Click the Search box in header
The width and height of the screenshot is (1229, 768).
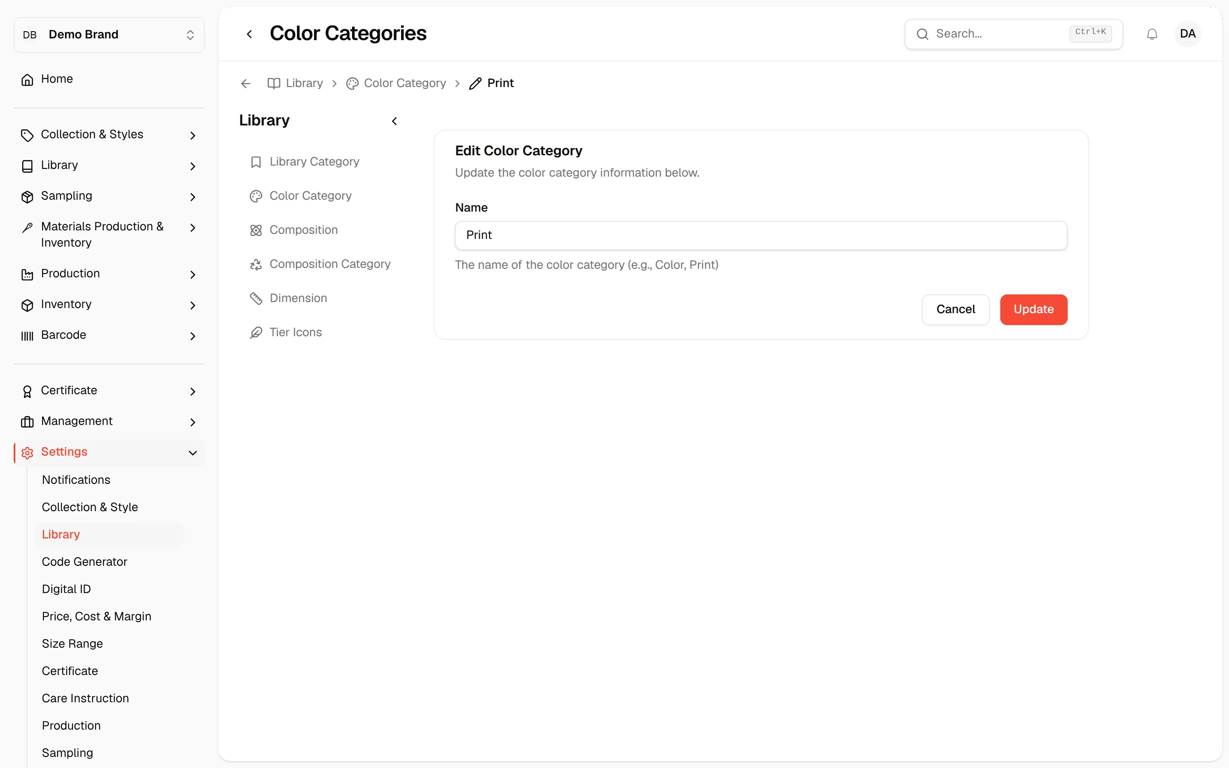pyautogui.click(x=1013, y=34)
